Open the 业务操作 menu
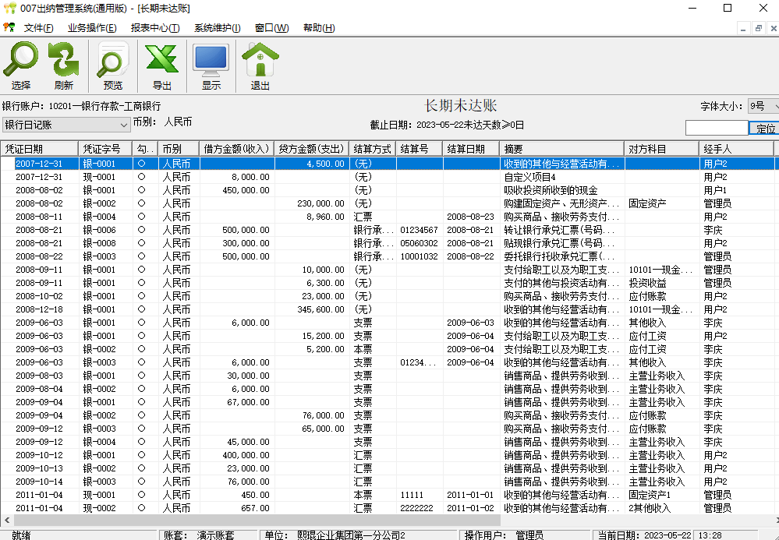The height and width of the screenshot is (540, 779). 92,28
